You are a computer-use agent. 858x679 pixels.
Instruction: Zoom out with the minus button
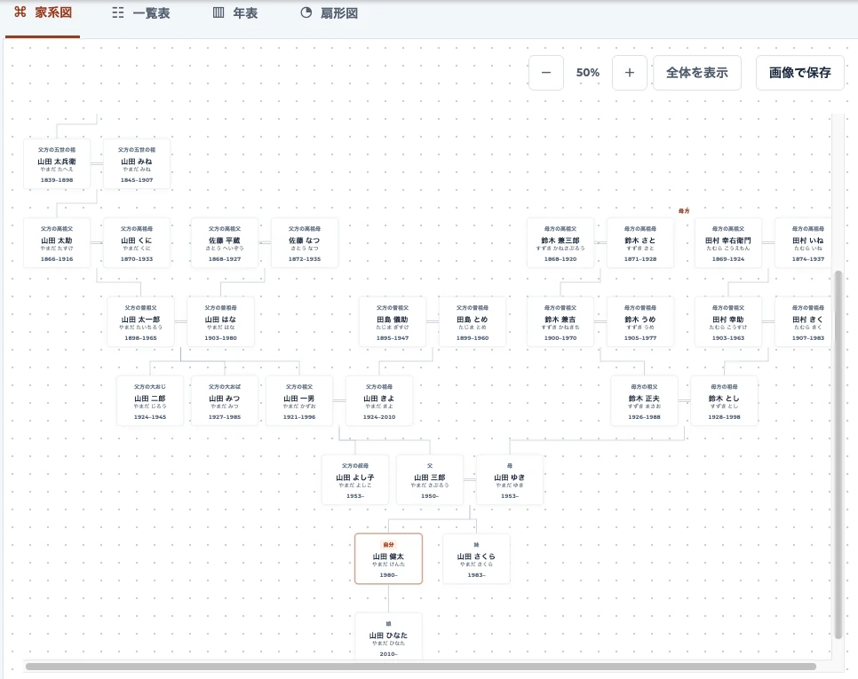(x=546, y=73)
